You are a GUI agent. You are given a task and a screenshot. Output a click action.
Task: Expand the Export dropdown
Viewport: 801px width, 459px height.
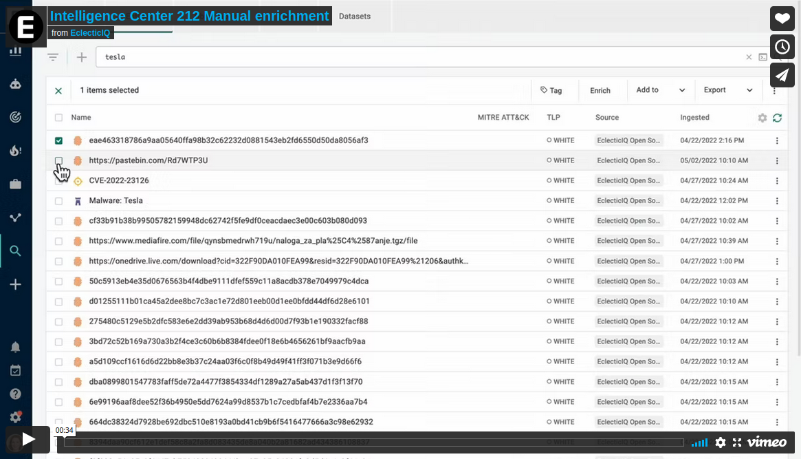[x=728, y=90]
